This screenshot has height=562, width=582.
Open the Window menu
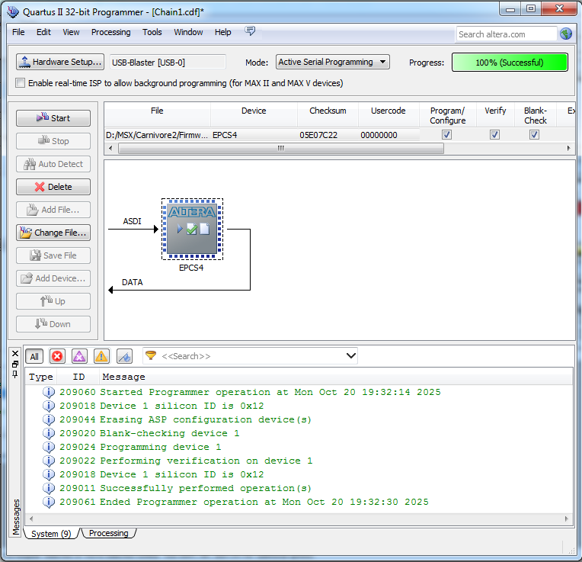[189, 32]
